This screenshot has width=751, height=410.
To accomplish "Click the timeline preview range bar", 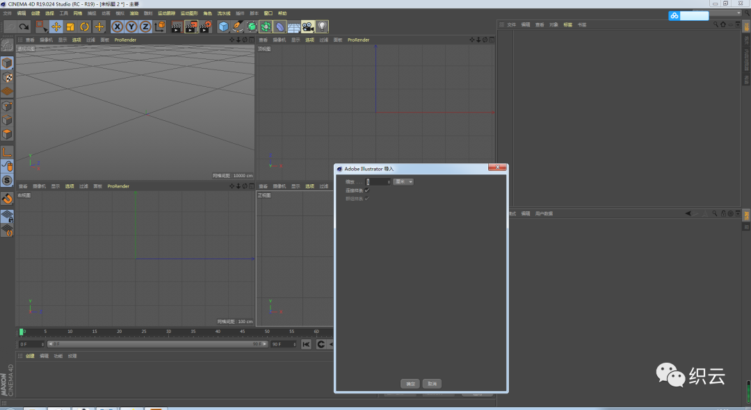I will click(x=158, y=344).
